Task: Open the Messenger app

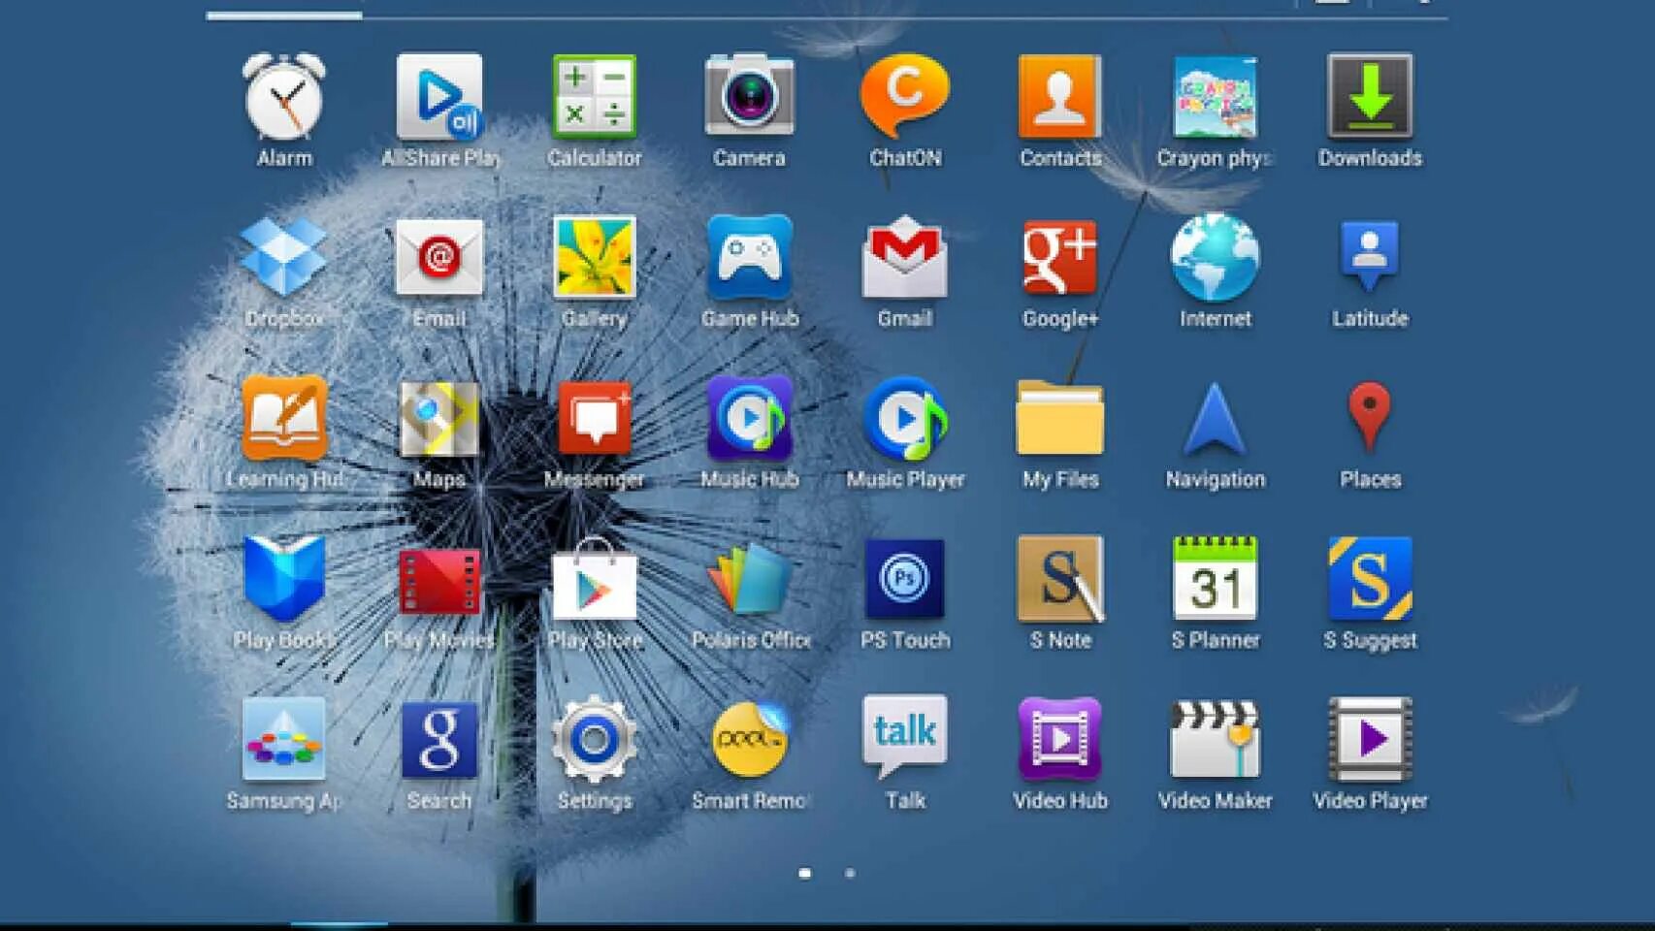Action: 595,418
